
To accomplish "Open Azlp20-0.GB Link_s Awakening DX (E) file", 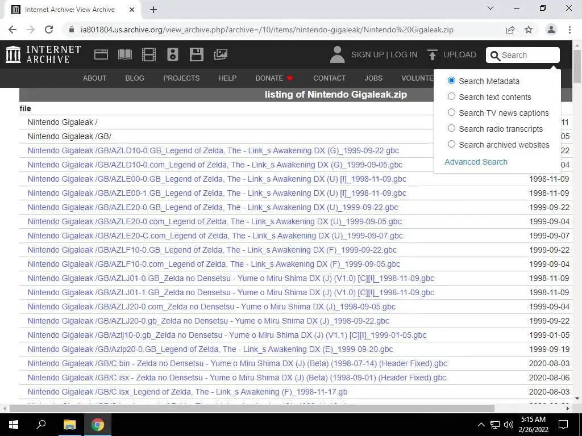I will coord(210,349).
